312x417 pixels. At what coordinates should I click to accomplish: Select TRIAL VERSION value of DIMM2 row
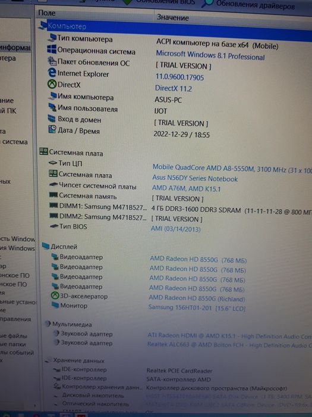pyautogui.click(x=177, y=219)
